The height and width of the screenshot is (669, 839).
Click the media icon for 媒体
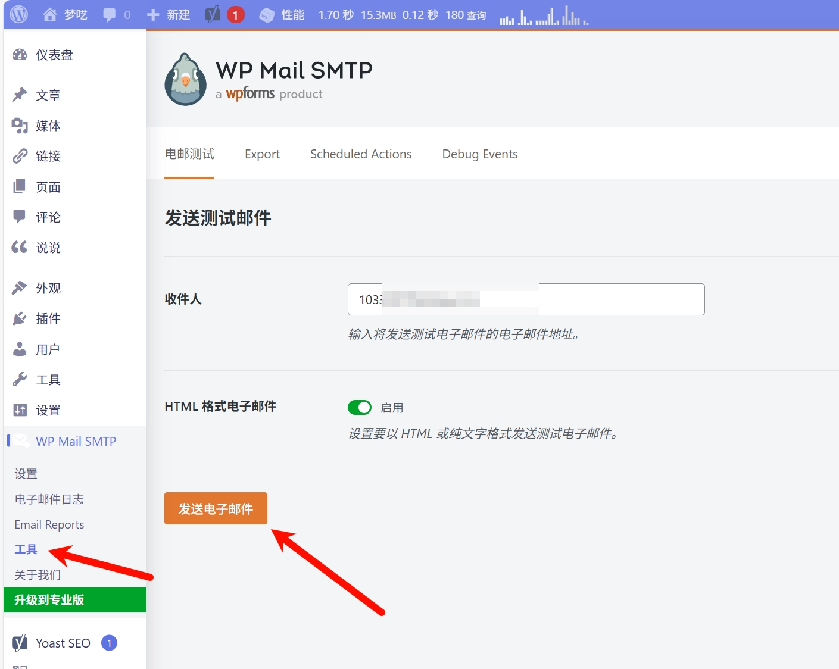(20, 126)
